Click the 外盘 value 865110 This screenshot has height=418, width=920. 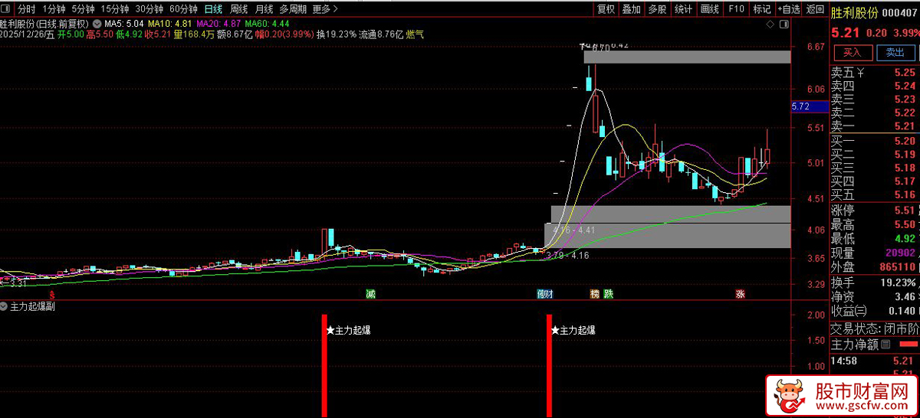coord(898,267)
